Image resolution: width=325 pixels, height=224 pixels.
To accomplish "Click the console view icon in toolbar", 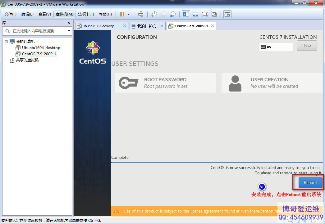I will click(x=227, y=14).
